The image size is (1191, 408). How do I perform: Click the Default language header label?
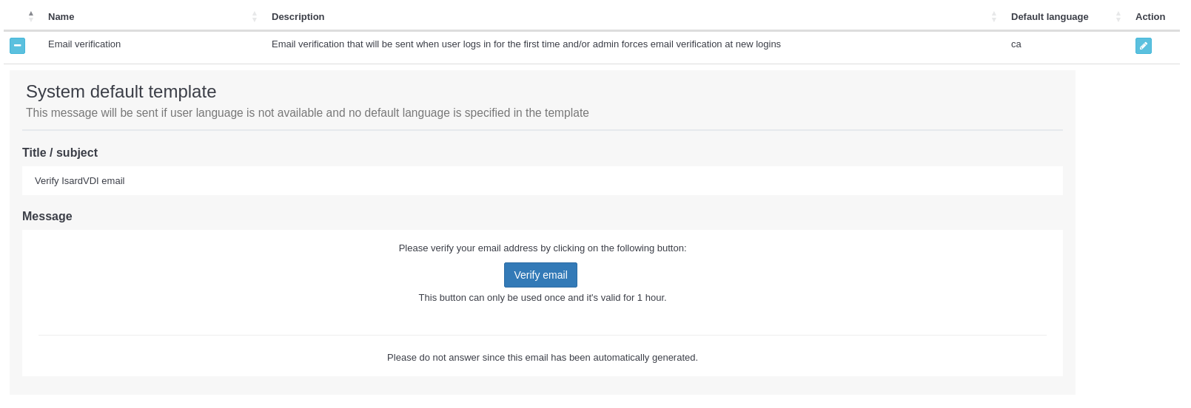click(1049, 16)
